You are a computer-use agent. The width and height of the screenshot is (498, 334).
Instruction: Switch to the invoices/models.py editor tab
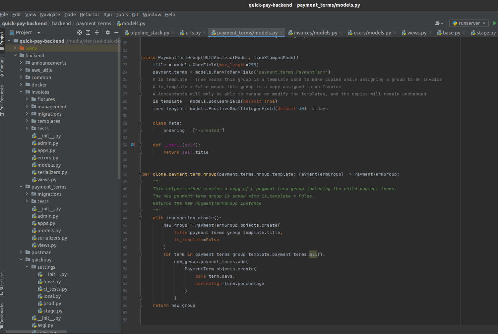click(315, 33)
